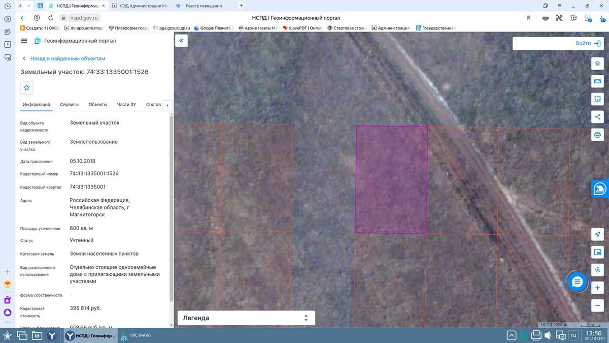Open the Сервисы tab
This screenshot has height=343, width=609.
coord(70,105)
